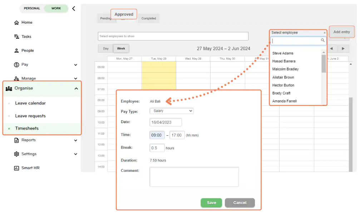Open Timesheets menu item
The image size is (360, 213).
pyautogui.click(x=27, y=129)
